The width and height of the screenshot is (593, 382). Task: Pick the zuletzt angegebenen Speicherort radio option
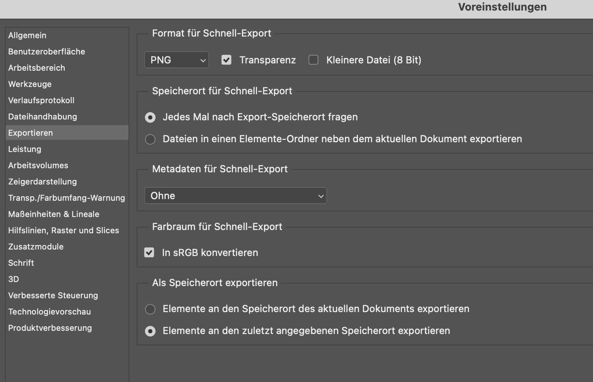pos(150,331)
